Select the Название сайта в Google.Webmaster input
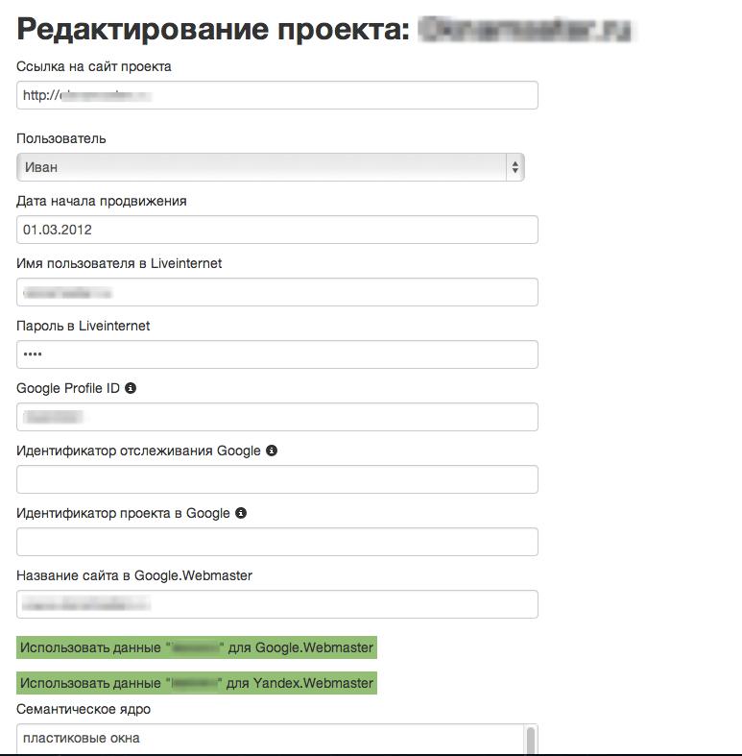742x756 pixels. (x=277, y=604)
